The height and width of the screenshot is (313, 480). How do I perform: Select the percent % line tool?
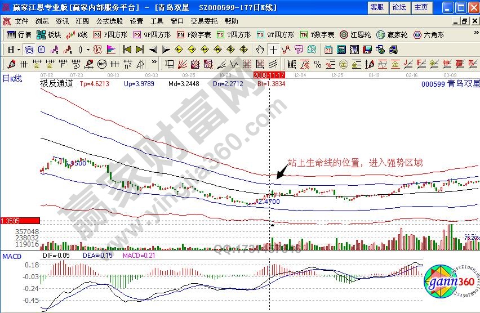(318, 64)
